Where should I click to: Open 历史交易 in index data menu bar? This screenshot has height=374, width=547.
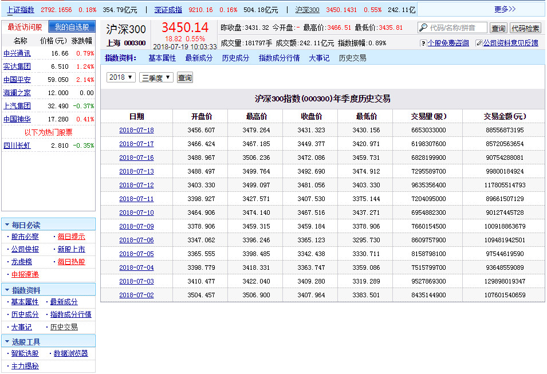(352, 58)
